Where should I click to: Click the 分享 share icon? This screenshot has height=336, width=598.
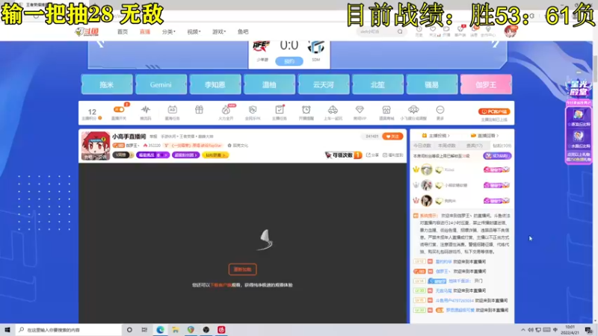point(372,155)
